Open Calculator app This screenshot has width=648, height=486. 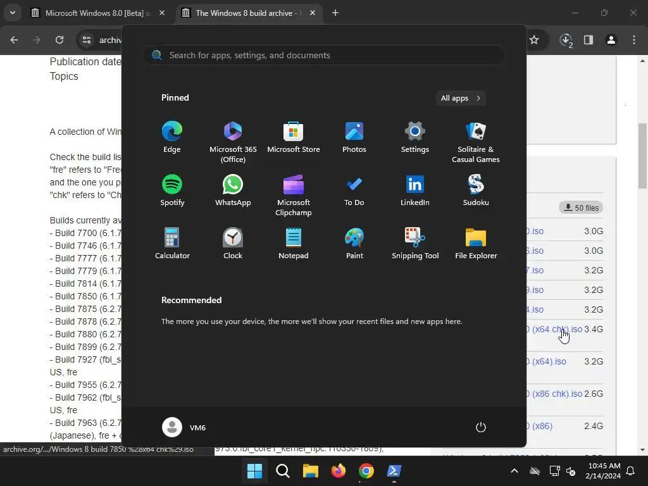point(172,244)
